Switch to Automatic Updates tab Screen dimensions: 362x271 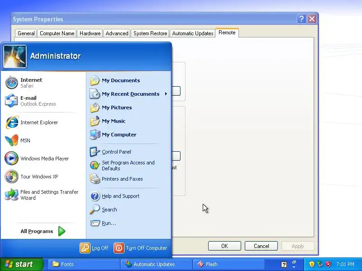193,33
